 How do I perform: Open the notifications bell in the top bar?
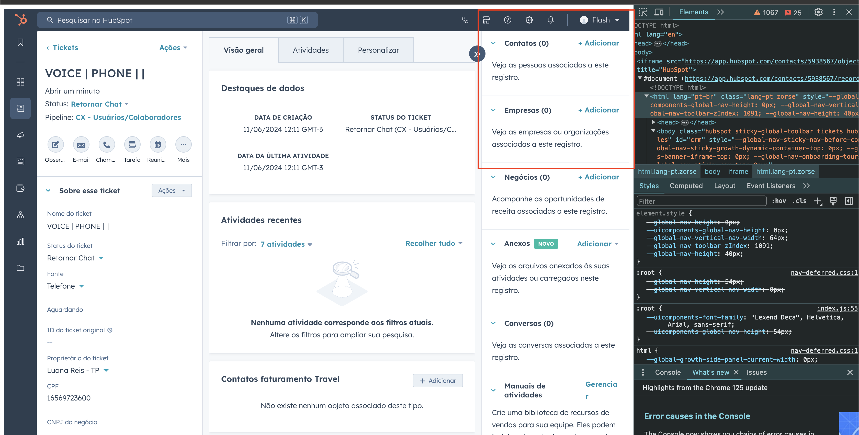550,20
